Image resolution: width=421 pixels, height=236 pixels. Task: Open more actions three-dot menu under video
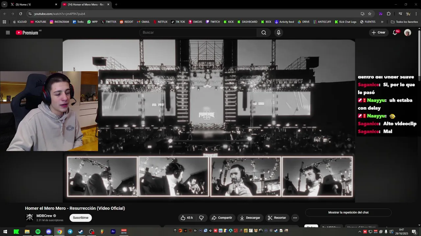pyautogui.click(x=295, y=218)
